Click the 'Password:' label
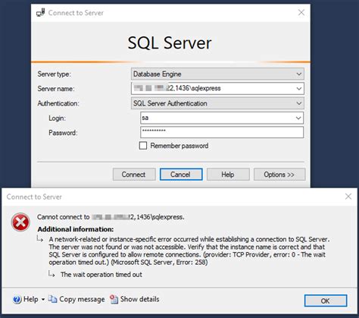359x318 pixels. click(63, 133)
